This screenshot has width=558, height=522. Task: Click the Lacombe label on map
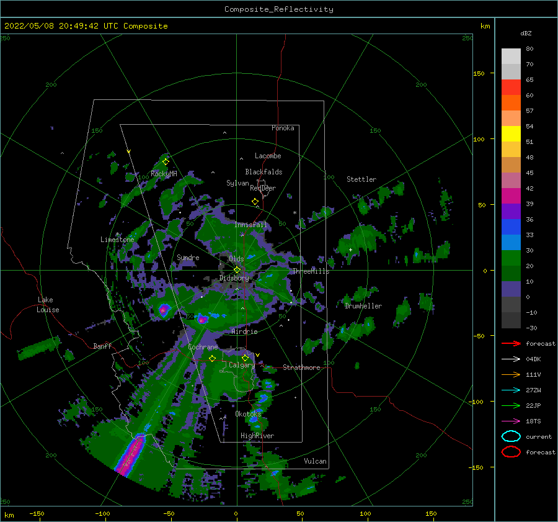click(268, 156)
